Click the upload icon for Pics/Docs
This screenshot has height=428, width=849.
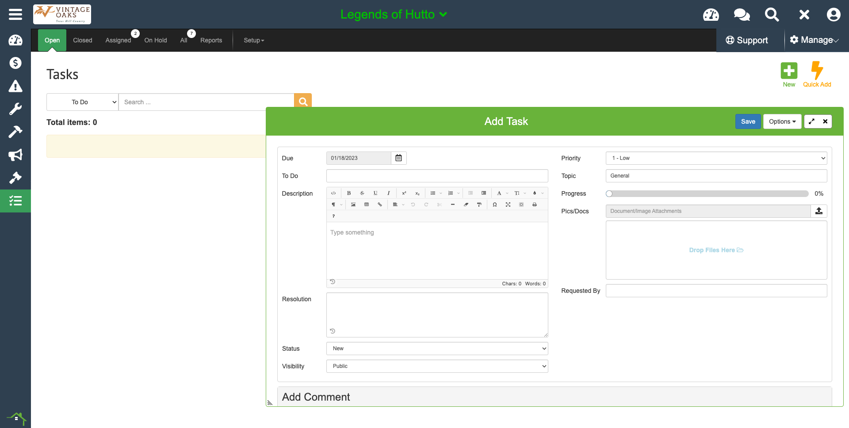coord(818,211)
